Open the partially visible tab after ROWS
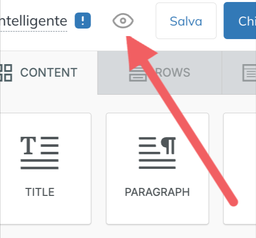This screenshot has width=256, height=238. 239,73
